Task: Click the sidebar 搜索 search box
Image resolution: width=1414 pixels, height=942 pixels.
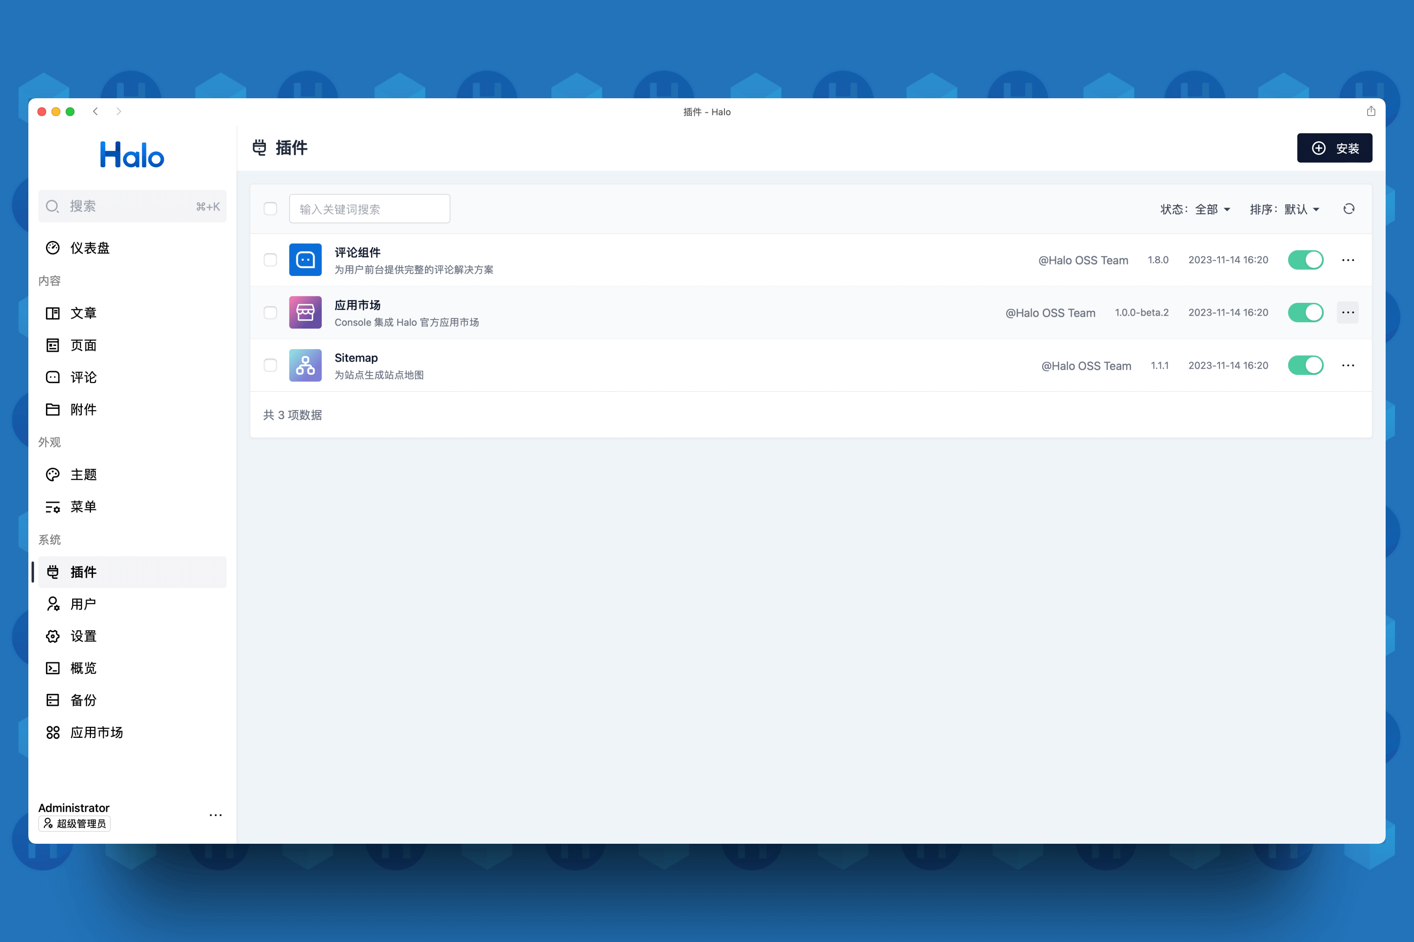Action: [132, 207]
